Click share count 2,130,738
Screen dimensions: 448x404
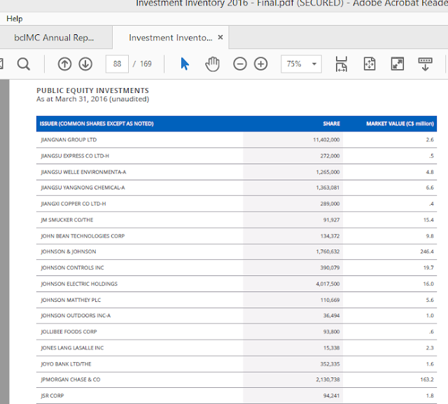coord(328,380)
